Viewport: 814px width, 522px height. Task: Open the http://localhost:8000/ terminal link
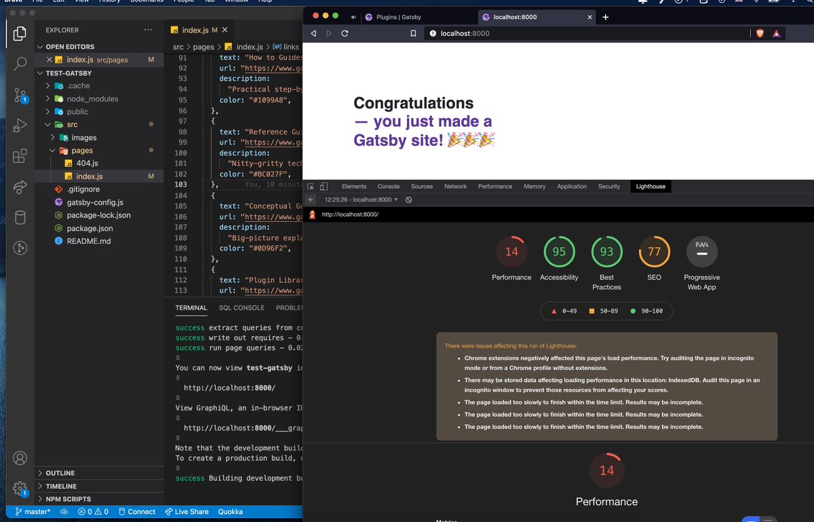pos(230,388)
